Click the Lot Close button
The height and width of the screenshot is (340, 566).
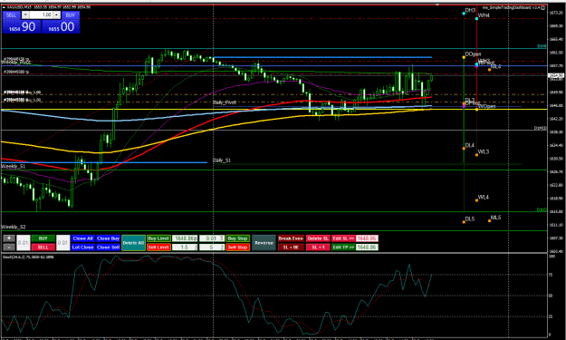point(82,248)
